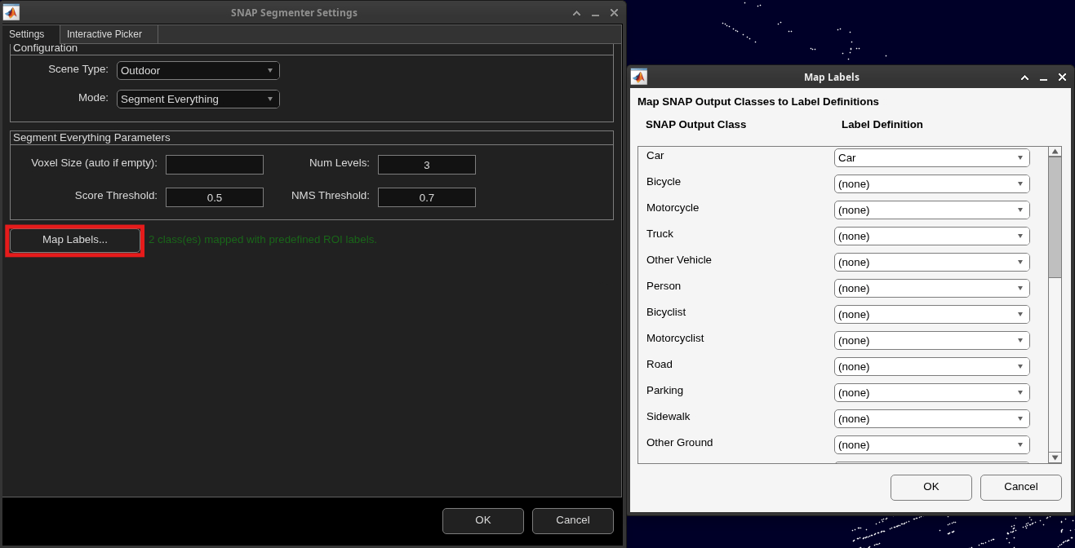Click the '2 class(es) mapped' status text
Image resolution: width=1075 pixels, height=548 pixels.
263,240
